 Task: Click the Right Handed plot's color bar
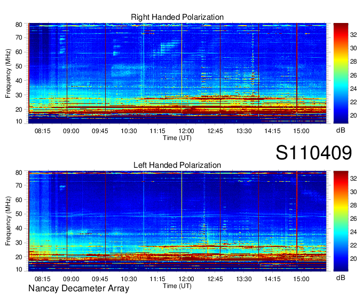(x=341, y=73)
